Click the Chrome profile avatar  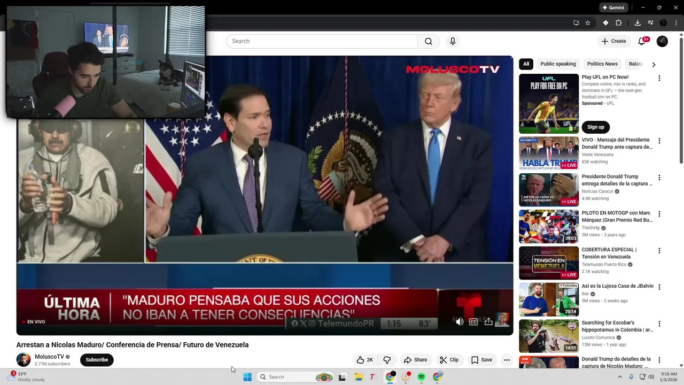click(663, 23)
